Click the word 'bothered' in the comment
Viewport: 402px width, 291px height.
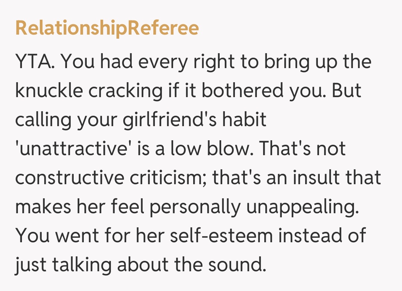click(238, 92)
